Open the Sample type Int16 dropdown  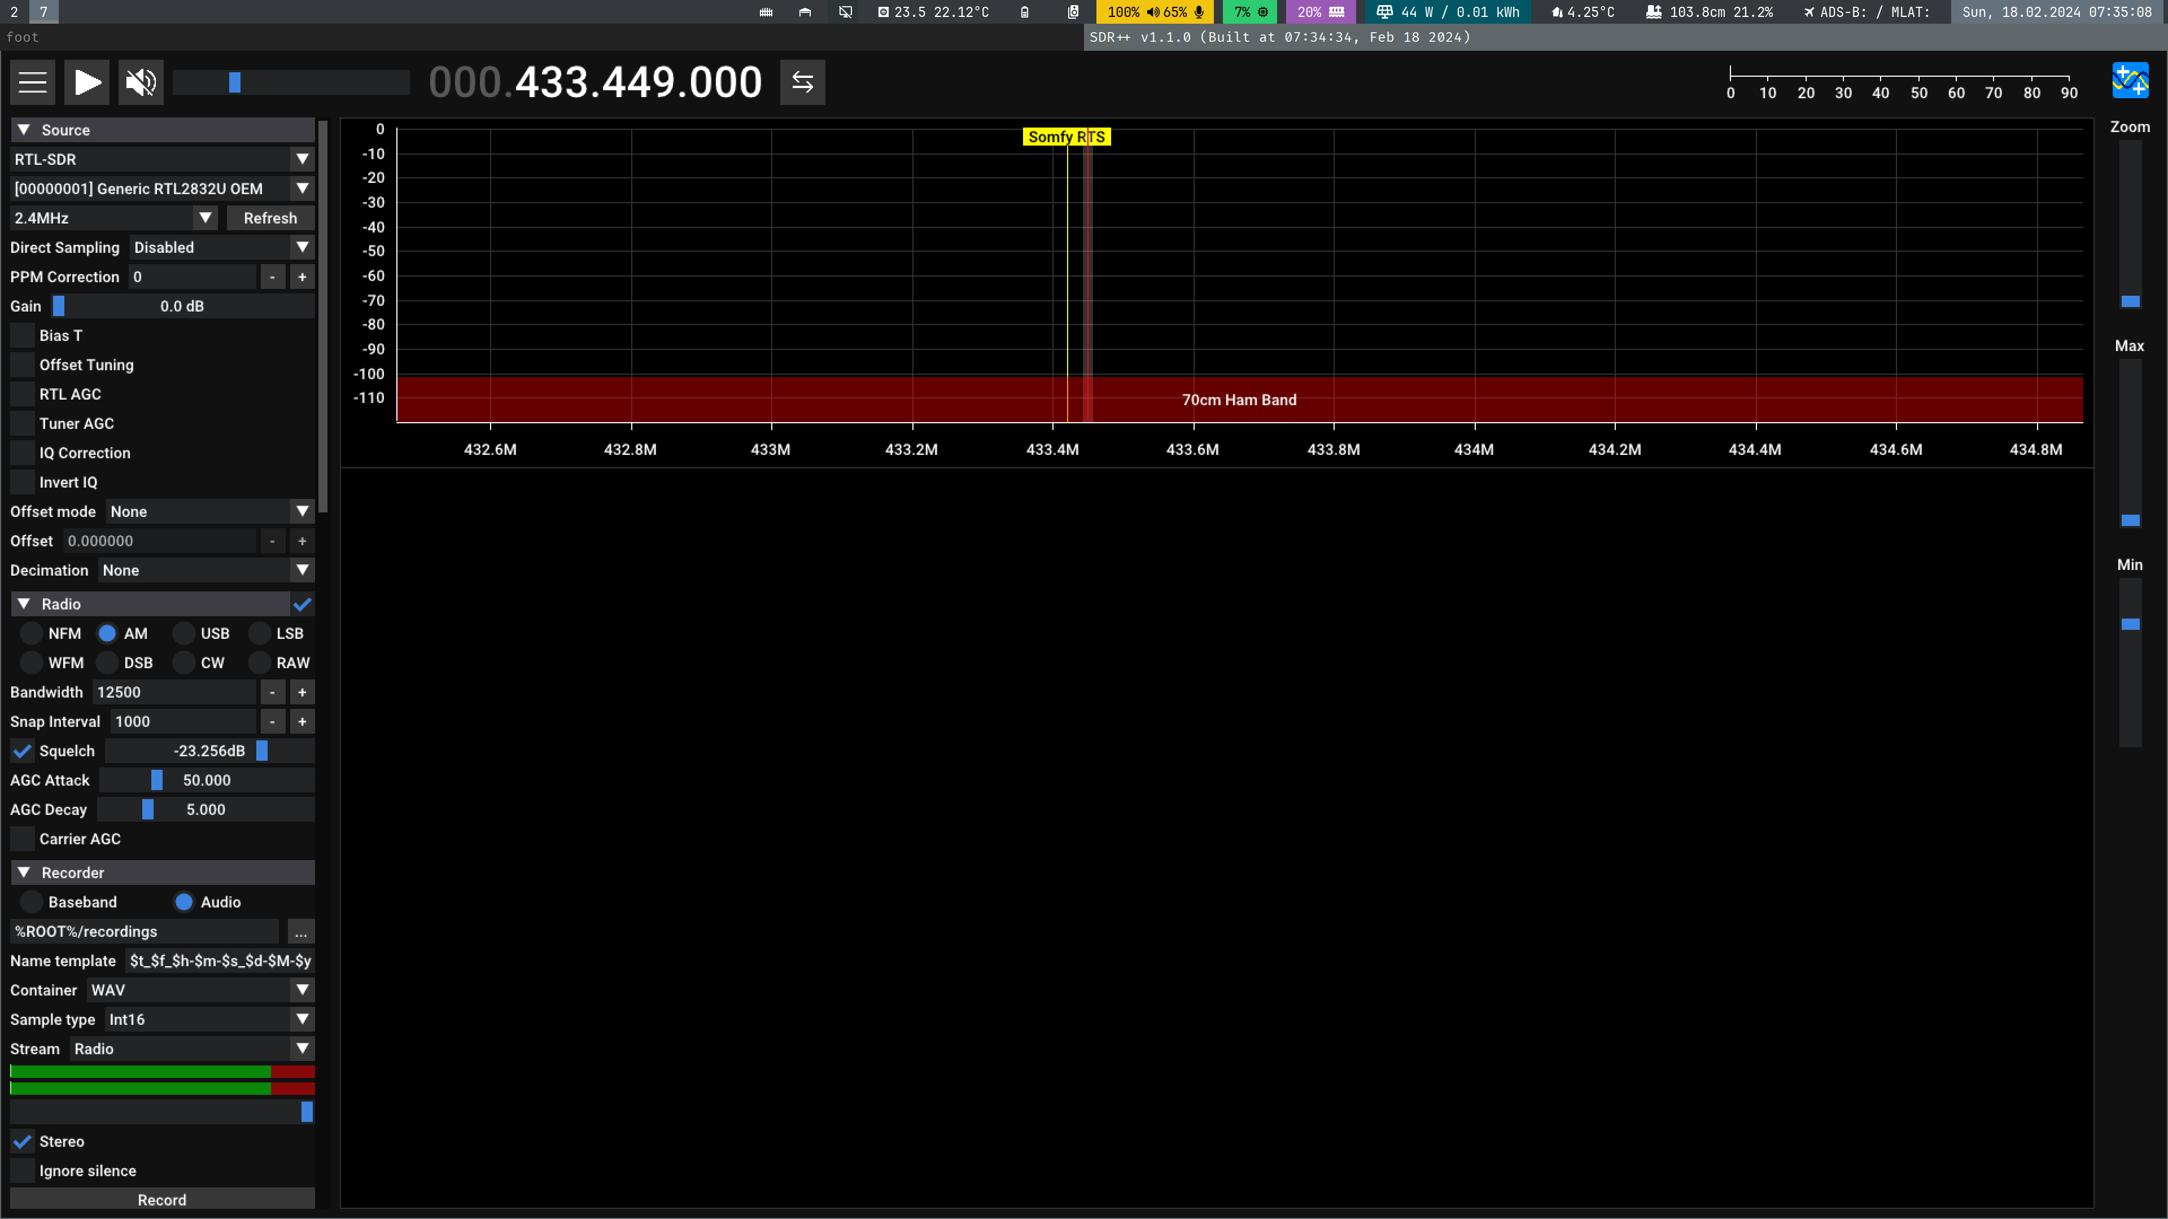pos(209,1020)
